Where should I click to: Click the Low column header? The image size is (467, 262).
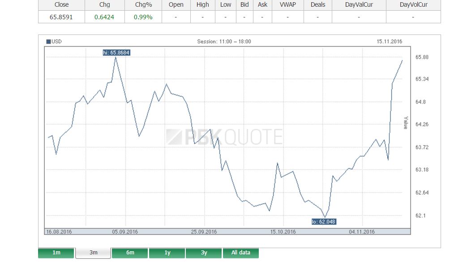tap(226, 5)
